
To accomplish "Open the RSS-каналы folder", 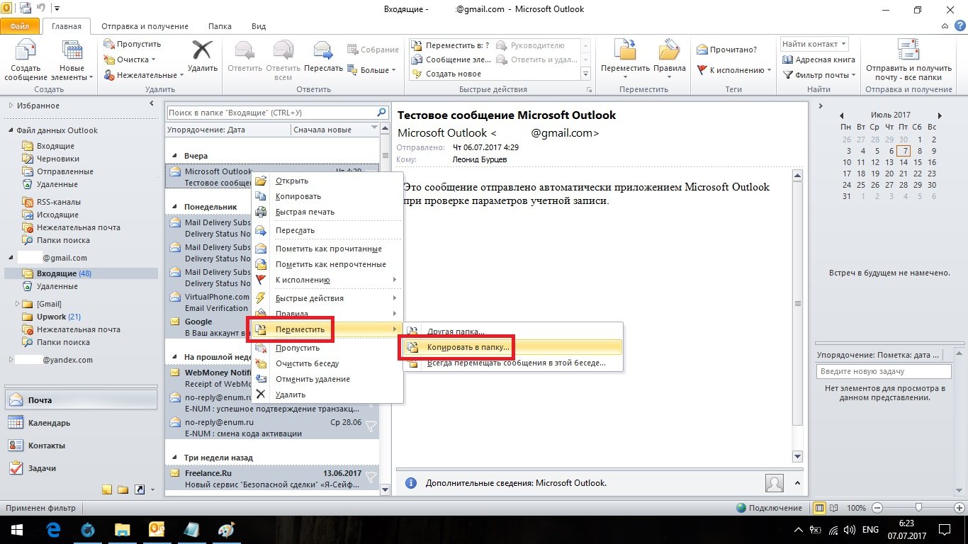I will [x=57, y=202].
